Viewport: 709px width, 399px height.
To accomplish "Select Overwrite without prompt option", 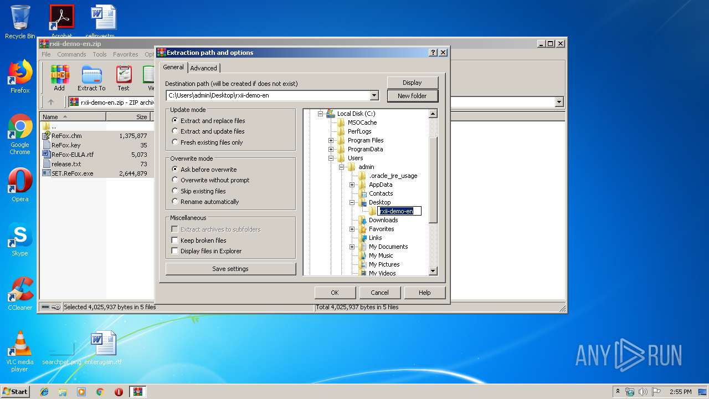I will tap(210, 180).
